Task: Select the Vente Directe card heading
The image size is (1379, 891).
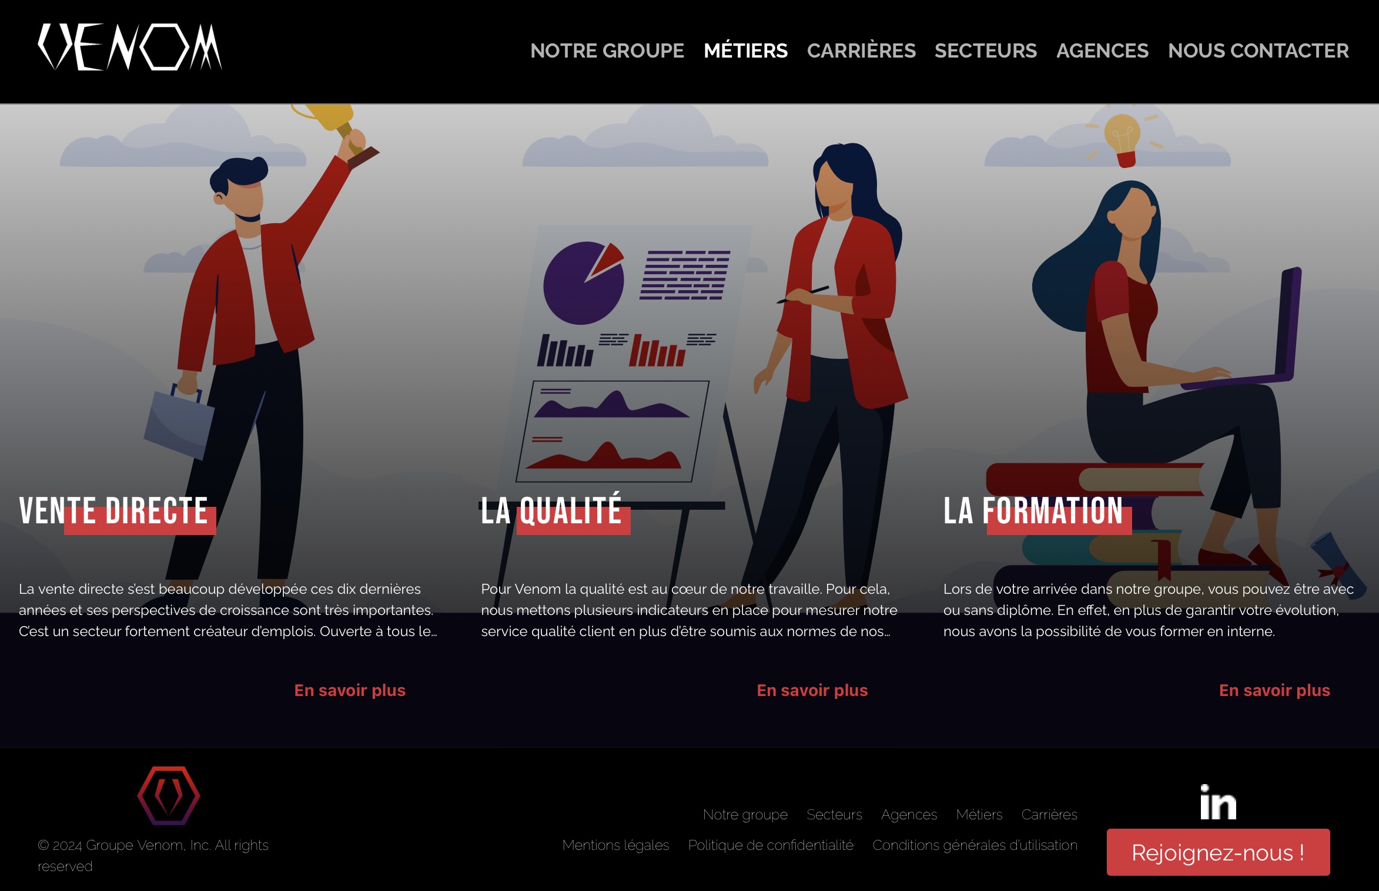Action: coord(113,511)
